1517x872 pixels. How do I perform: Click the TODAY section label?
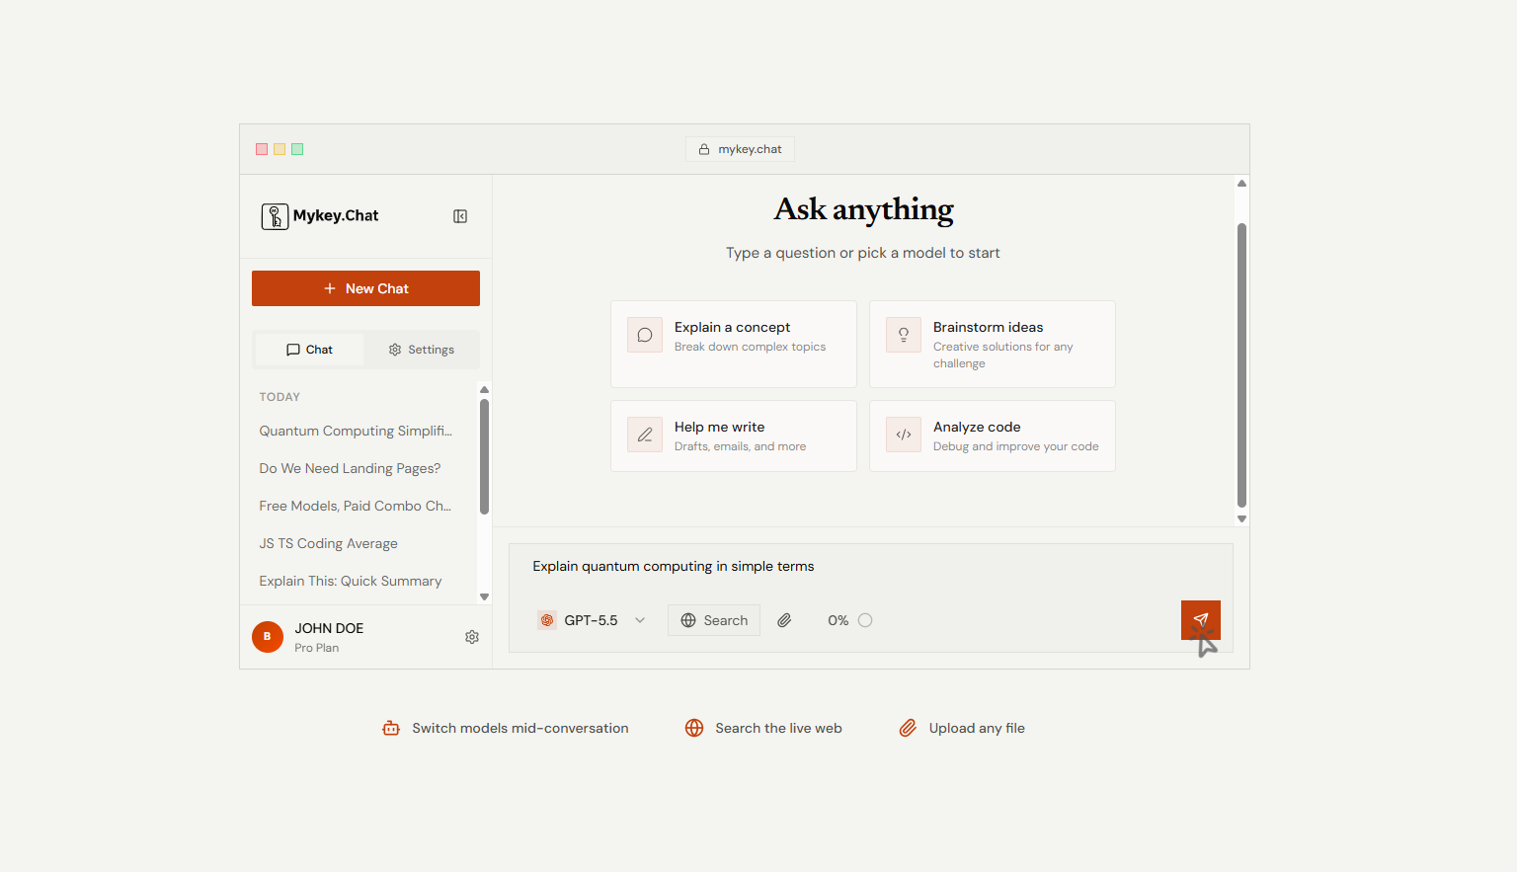279,397
